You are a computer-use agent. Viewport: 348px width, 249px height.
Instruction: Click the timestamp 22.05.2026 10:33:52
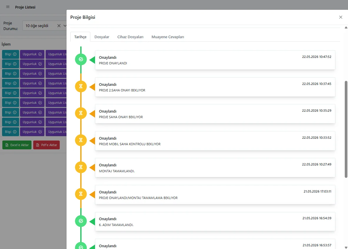click(317, 138)
